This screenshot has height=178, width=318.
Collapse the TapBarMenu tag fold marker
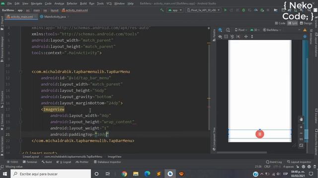[21, 71]
